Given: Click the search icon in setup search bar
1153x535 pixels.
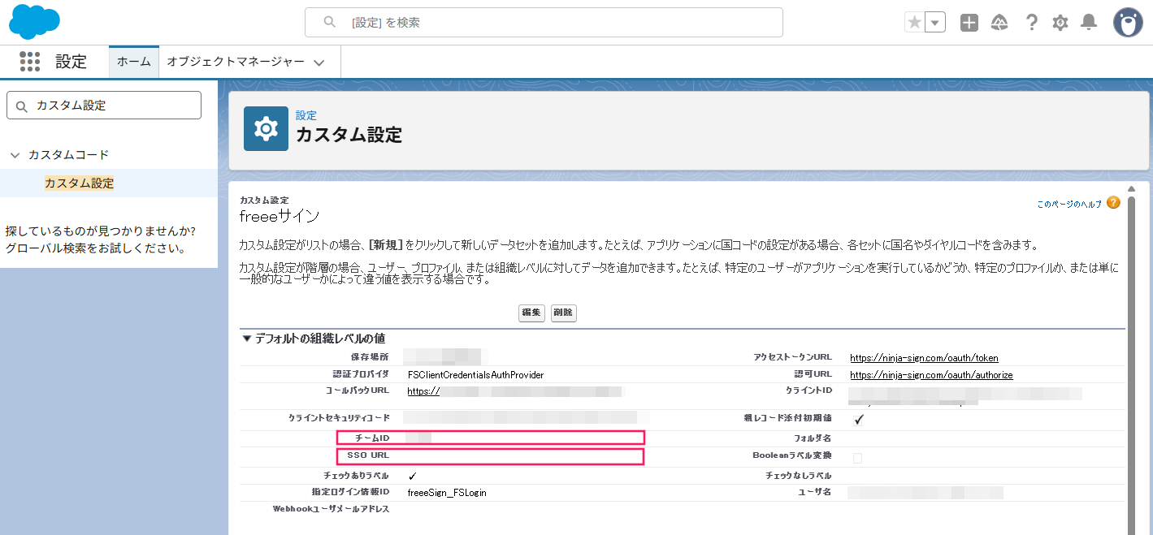Looking at the screenshot, I should tap(329, 23).
